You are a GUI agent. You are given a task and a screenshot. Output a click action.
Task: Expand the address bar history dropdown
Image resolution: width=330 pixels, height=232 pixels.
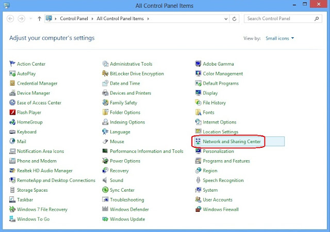point(226,19)
